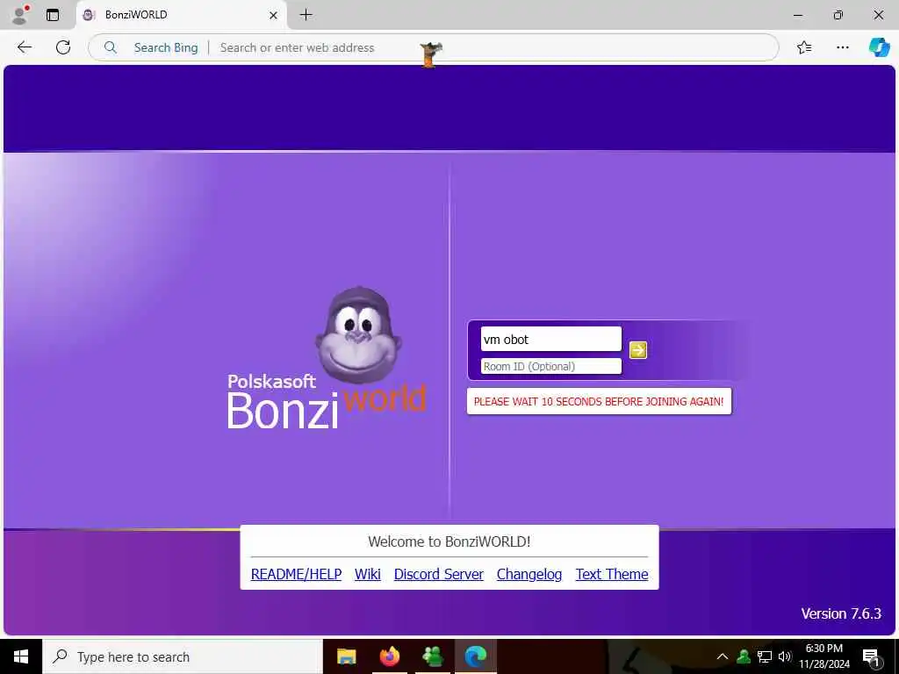Open the green people app in taskbar
The width and height of the screenshot is (899, 674).
pyautogui.click(x=433, y=656)
